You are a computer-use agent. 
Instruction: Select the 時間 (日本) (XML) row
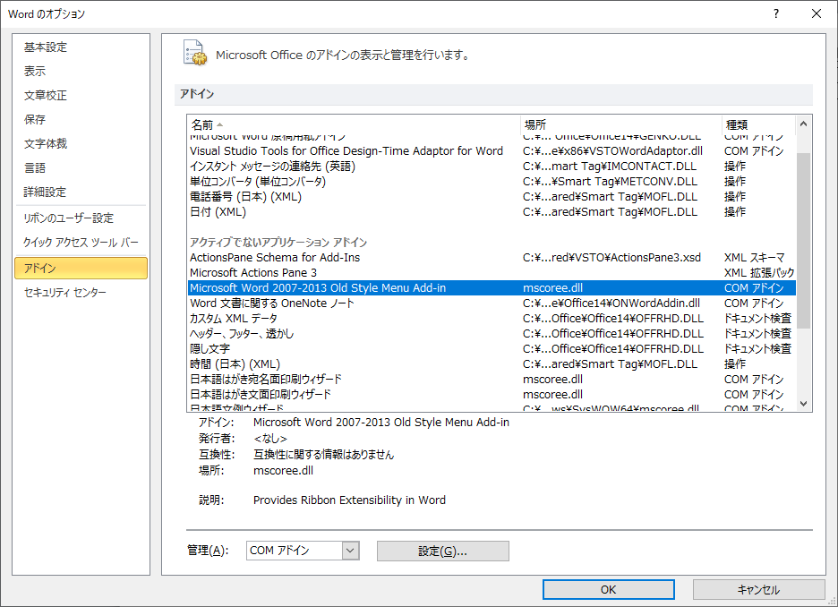tap(492, 364)
